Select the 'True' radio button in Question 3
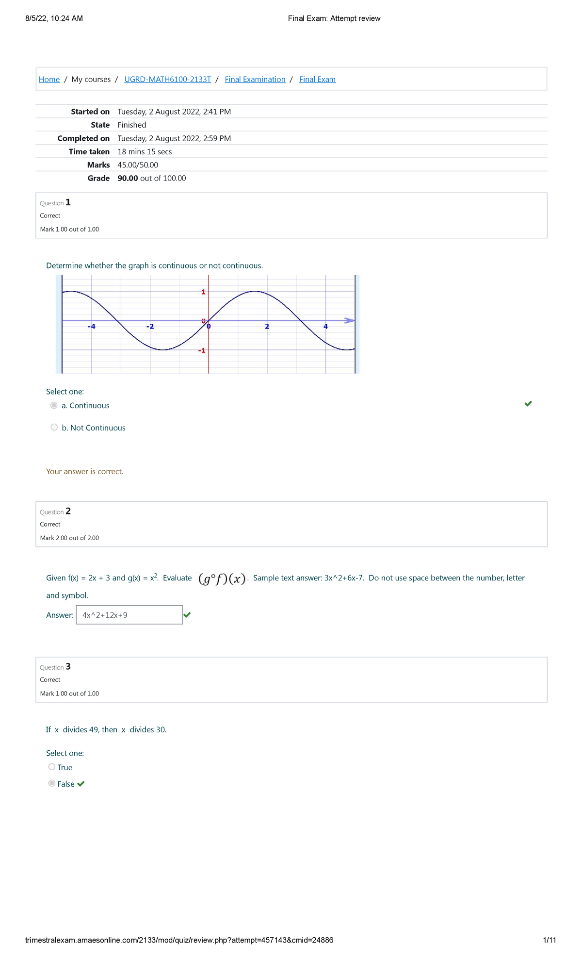This screenshot has height=959, width=582. pos(51,767)
